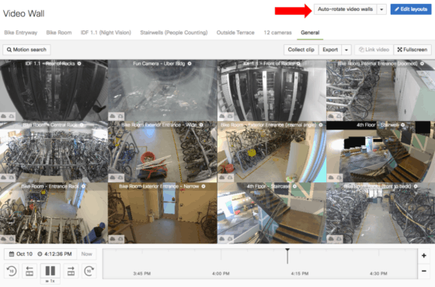Screen dimensions: 435x287
Task: Zoom in the timeline with the plus icon
Action: (x=424, y=255)
